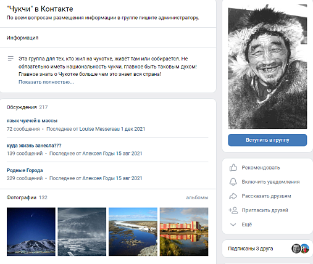Open the альбомы link
Image resolution: width=313 pixels, height=264 pixels.
pyautogui.click(x=197, y=197)
